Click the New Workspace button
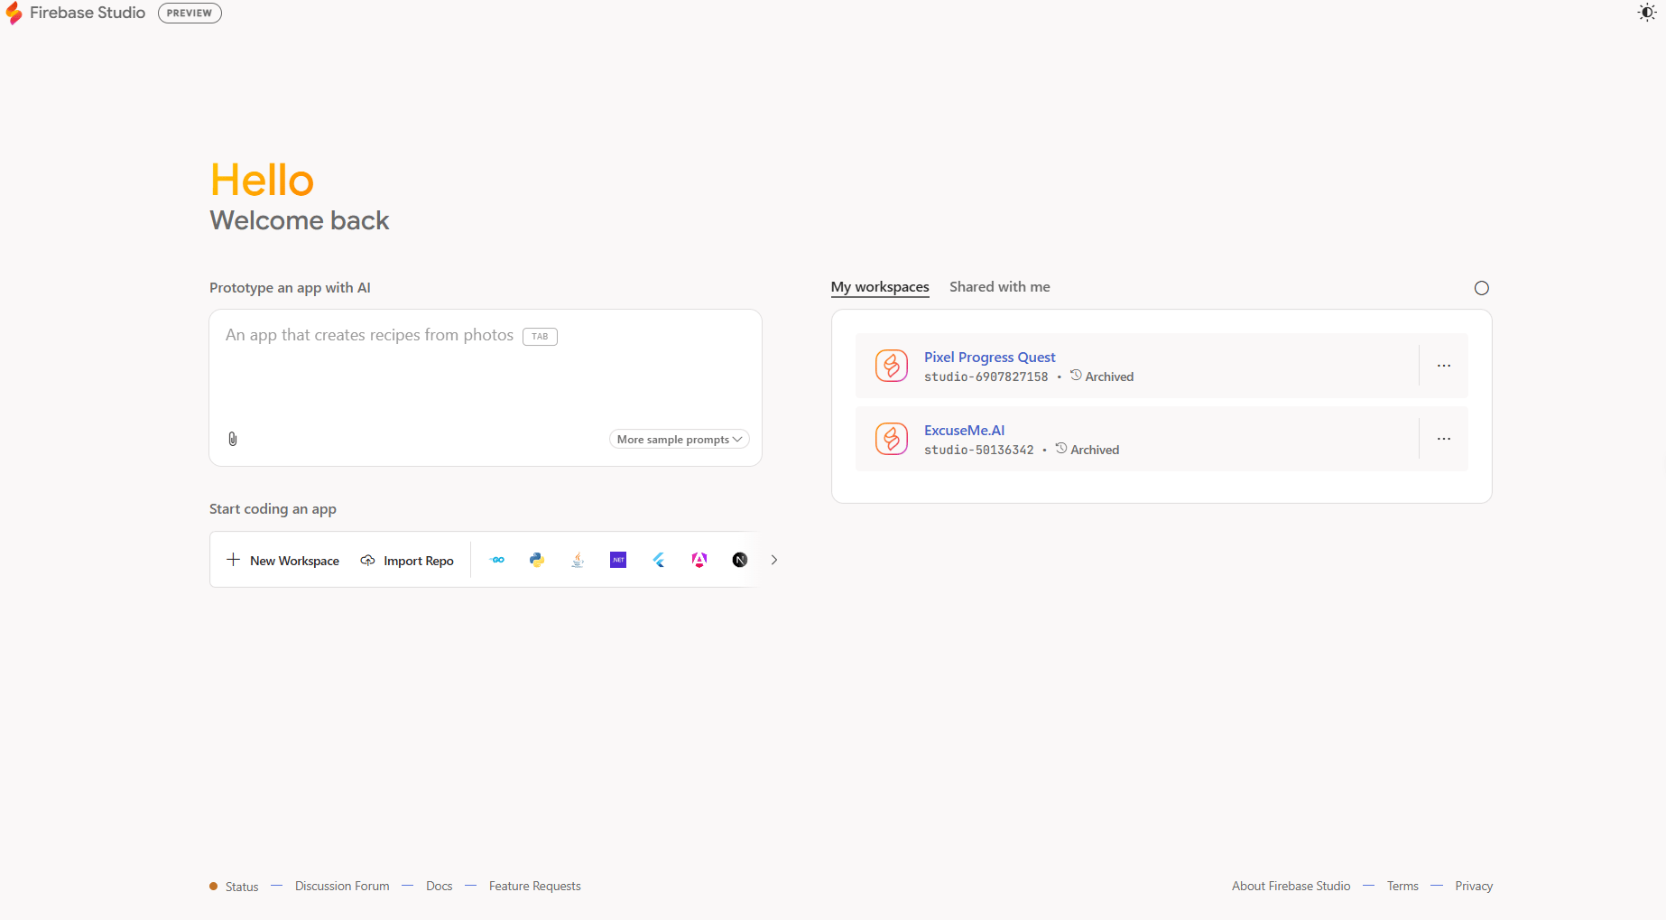Image resolution: width=1666 pixels, height=920 pixels. tap(283, 561)
